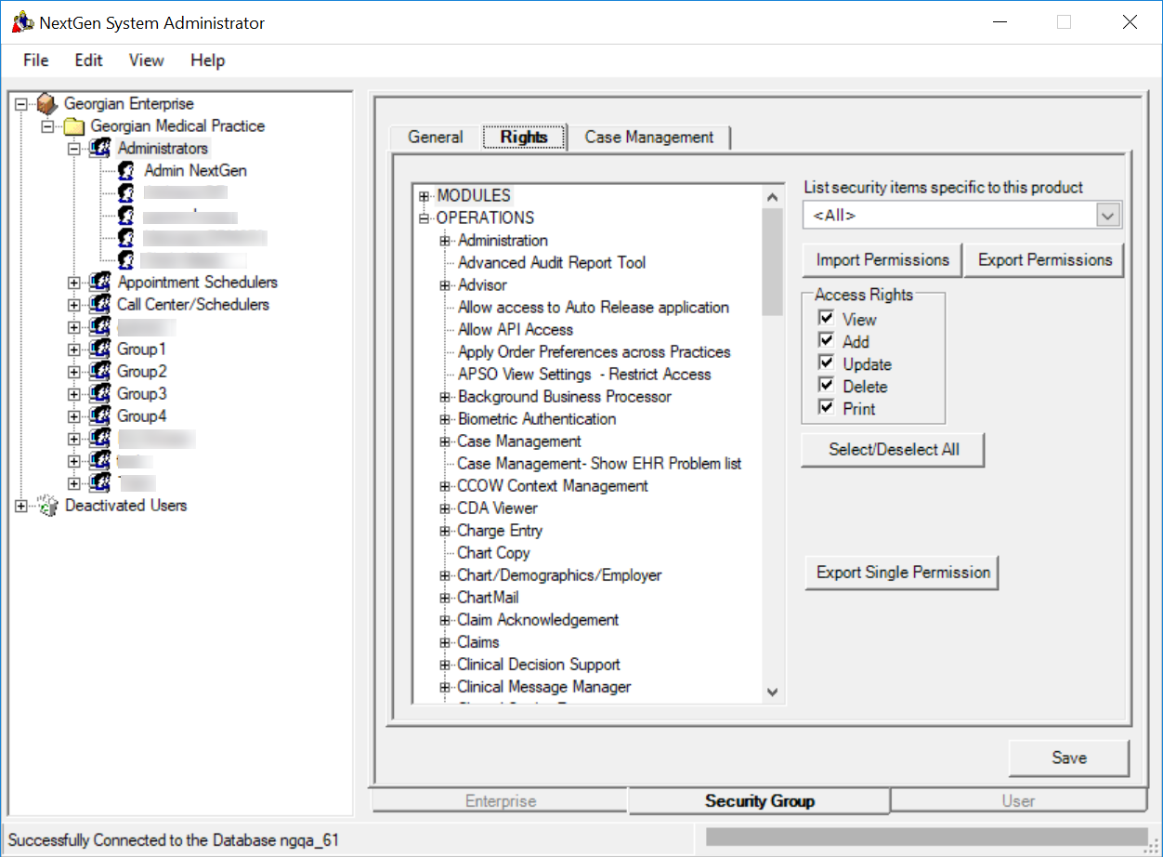Click the database connection status text
The width and height of the screenshot is (1163, 857).
click(174, 840)
